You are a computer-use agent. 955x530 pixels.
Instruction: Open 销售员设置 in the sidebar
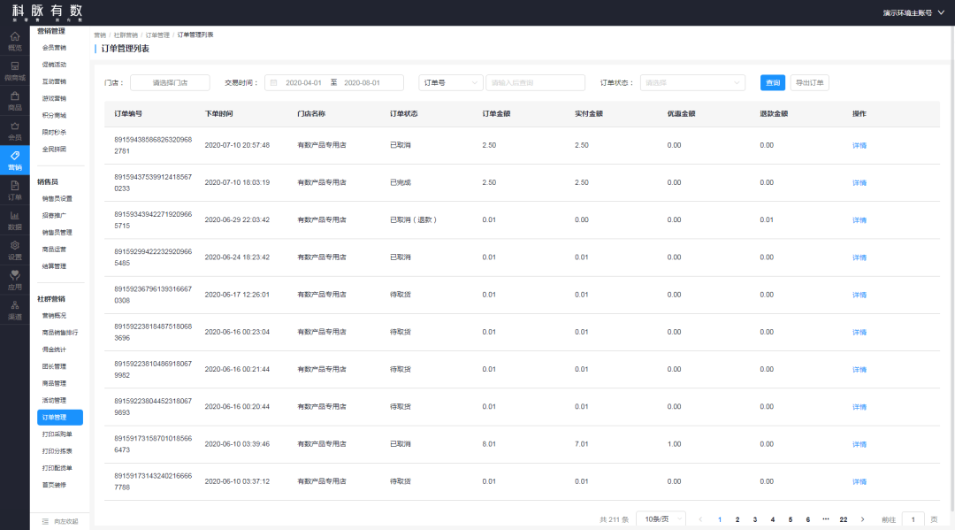pyautogui.click(x=57, y=198)
